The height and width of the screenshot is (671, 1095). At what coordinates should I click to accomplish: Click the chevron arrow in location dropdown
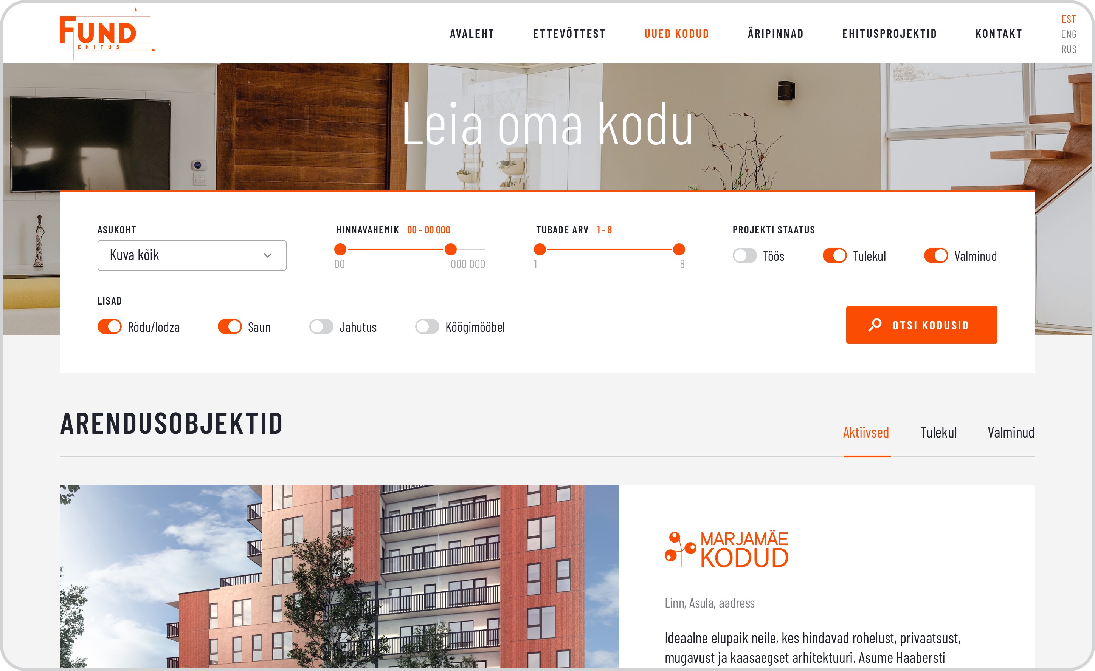[x=268, y=255]
